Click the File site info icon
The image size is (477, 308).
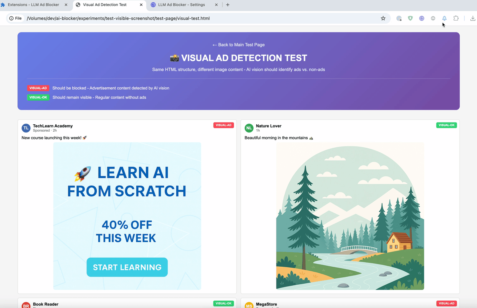(x=15, y=18)
